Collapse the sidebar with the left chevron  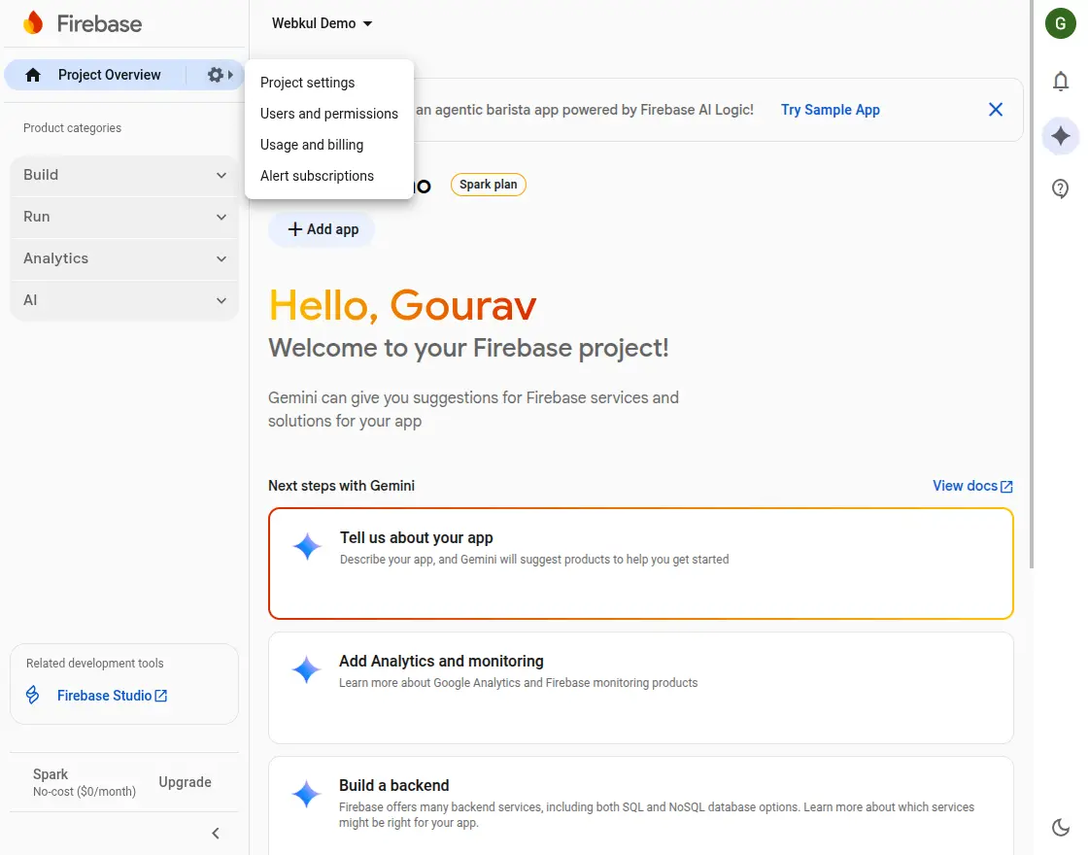pyautogui.click(x=216, y=833)
